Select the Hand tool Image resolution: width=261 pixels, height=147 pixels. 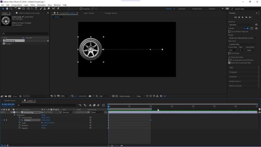7,9
